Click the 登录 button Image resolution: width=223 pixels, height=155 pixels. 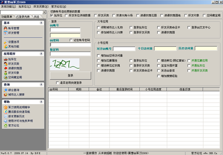pyautogui.click(x=70, y=75)
